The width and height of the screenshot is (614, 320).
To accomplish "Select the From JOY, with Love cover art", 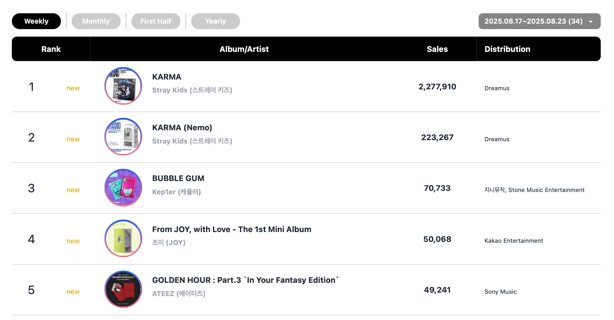I will pyautogui.click(x=123, y=238).
